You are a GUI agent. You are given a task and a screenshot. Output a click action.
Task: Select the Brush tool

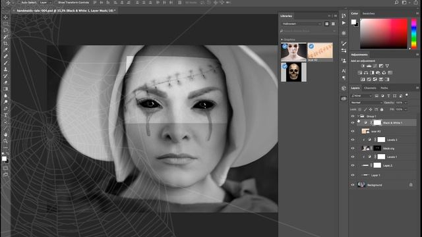click(5, 63)
